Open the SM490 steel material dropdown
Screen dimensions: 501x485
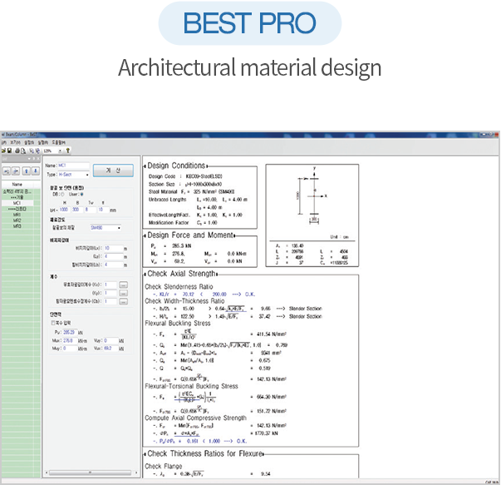coord(119,228)
